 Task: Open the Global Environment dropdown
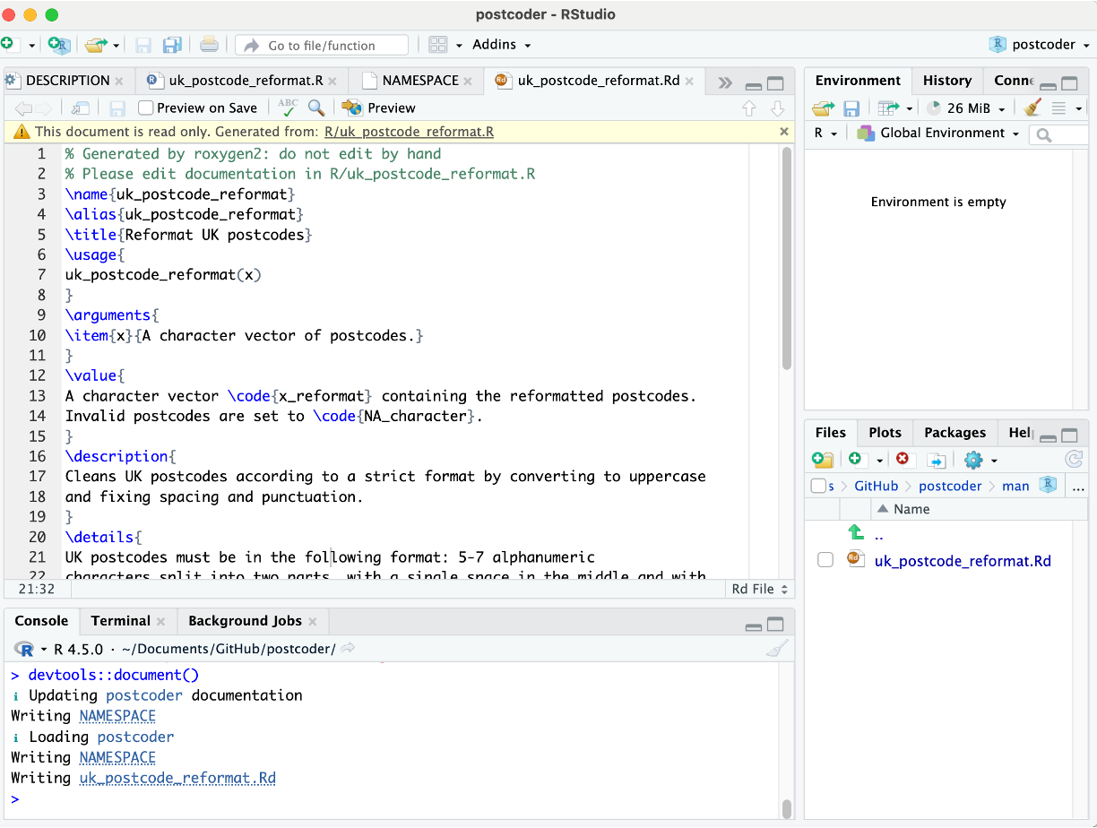point(938,133)
